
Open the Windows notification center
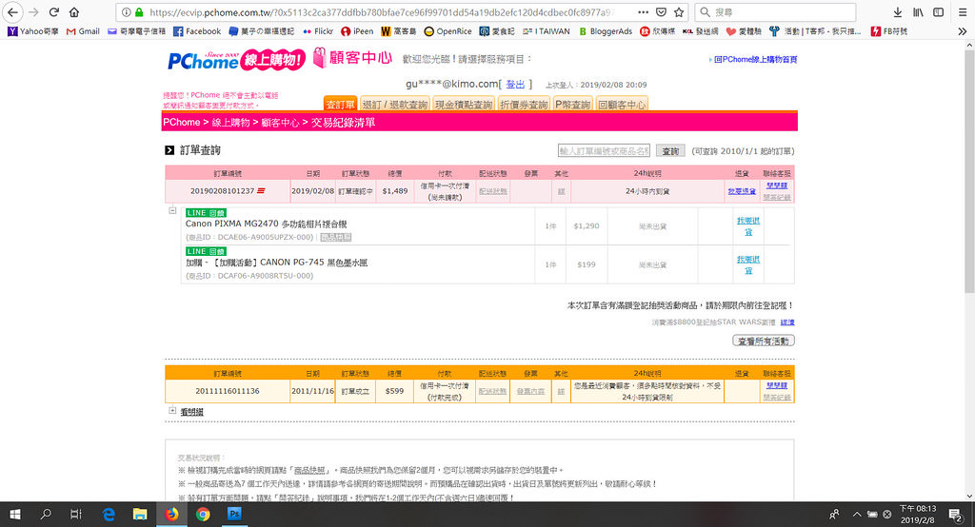click(x=956, y=514)
